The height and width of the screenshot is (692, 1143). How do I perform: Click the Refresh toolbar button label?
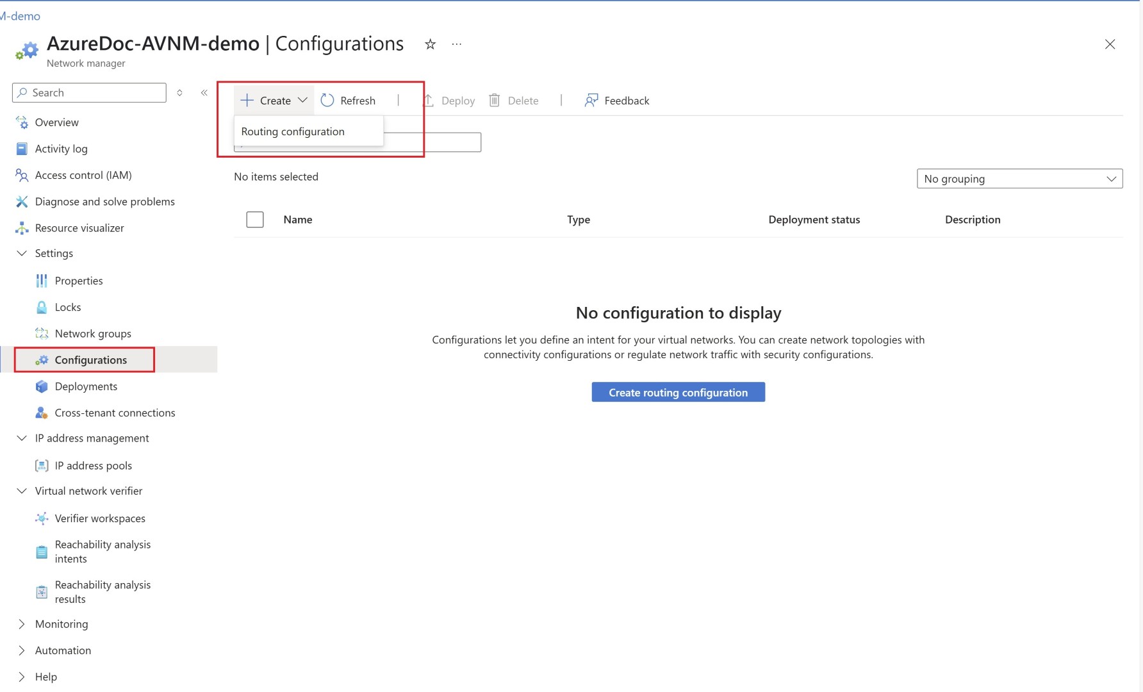point(358,101)
